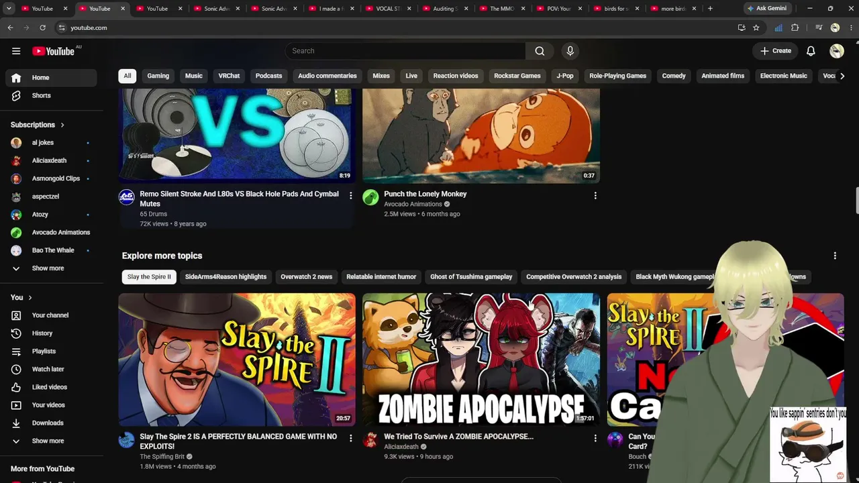Open options for Zombie Apocalypse video
859x483 pixels.
[x=595, y=438]
